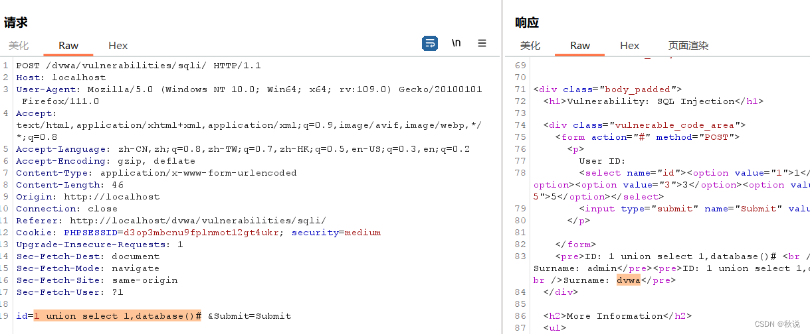The height and width of the screenshot is (334, 810).
Task: Select the response Raw tab
Action: [x=580, y=46]
